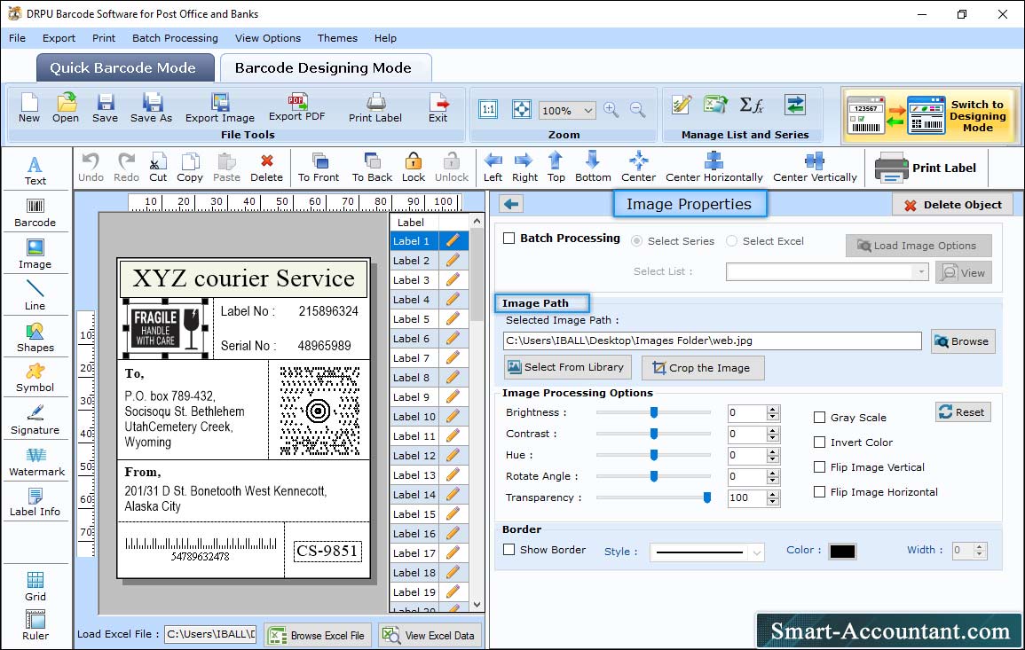This screenshot has width=1025, height=650.
Task: Open the View Options menu
Action: [x=268, y=38]
